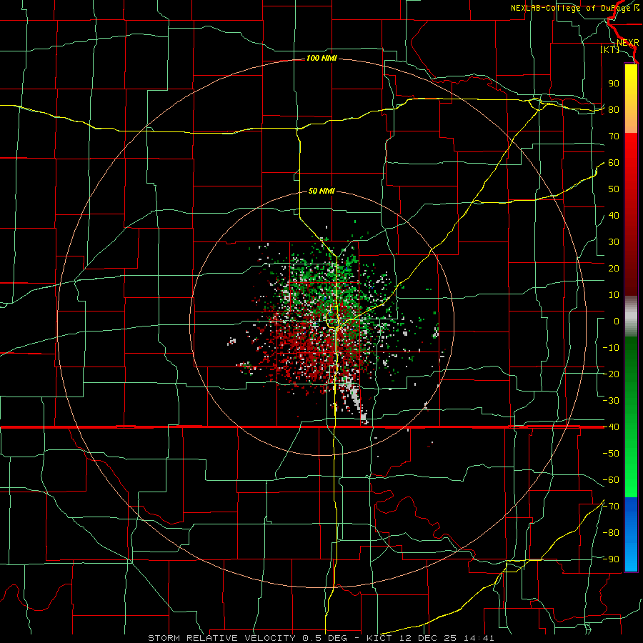
Task: Click the -90 value on velocity scale
Action: (611, 559)
